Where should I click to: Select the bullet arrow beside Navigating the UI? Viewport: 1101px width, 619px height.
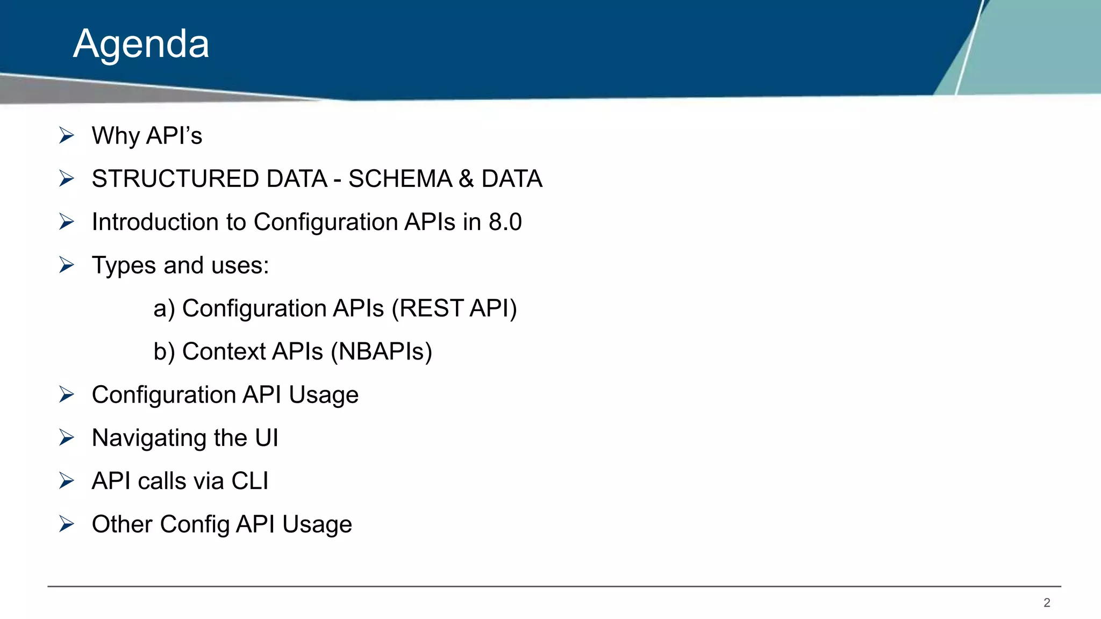(x=67, y=437)
